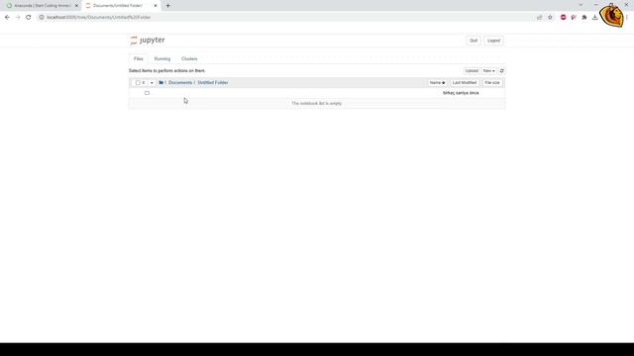Open the browser three-dot menu
This screenshot has height=356, width=634.
point(627,18)
